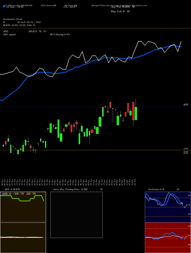
Task: Click the '12 Day = 12.32' label
Action: (15, 7)
